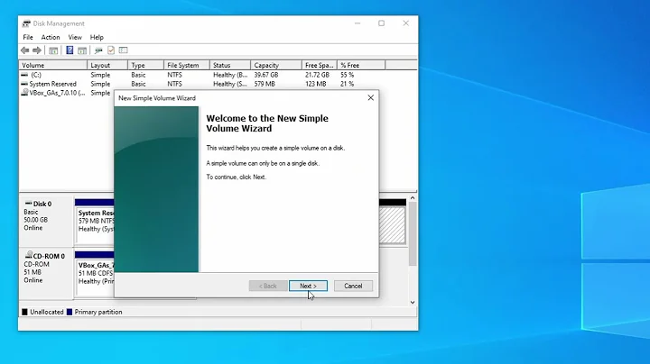Screen dimensions: 650x364
Task: Sort by the Free Space column header
Action: [x=320, y=66]
